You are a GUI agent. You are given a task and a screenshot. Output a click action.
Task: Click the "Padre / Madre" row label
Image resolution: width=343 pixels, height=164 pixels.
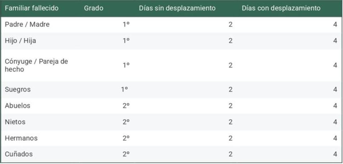pos(27,24)
